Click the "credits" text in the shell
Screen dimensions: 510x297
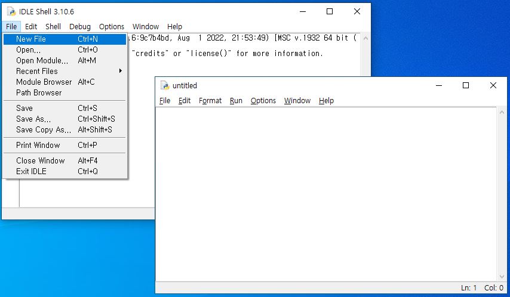[150, 53]
